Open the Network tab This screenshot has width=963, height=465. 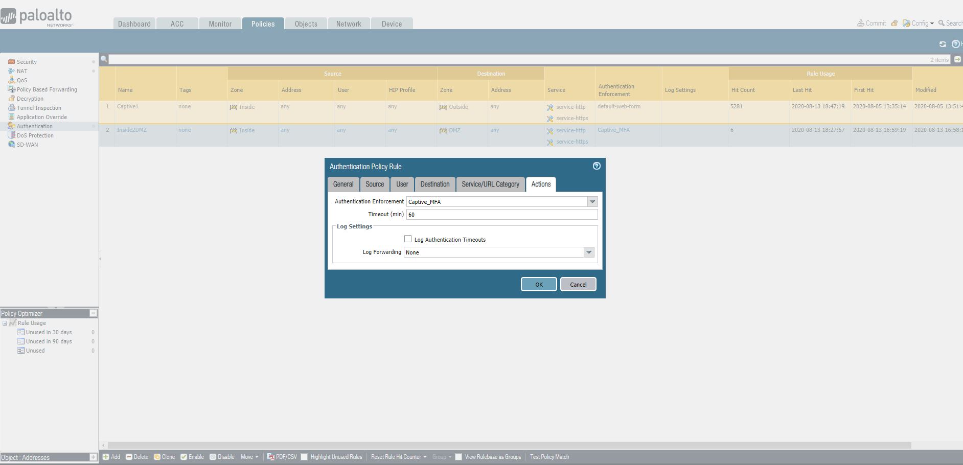349,24
